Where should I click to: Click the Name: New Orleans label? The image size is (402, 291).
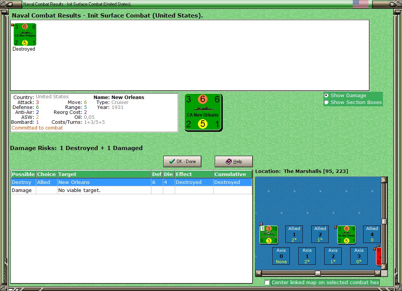(x=119, y=97)
